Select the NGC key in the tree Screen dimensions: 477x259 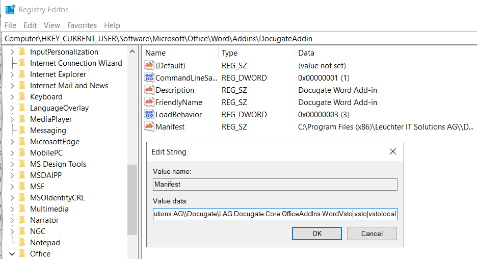tap(38, 231)
